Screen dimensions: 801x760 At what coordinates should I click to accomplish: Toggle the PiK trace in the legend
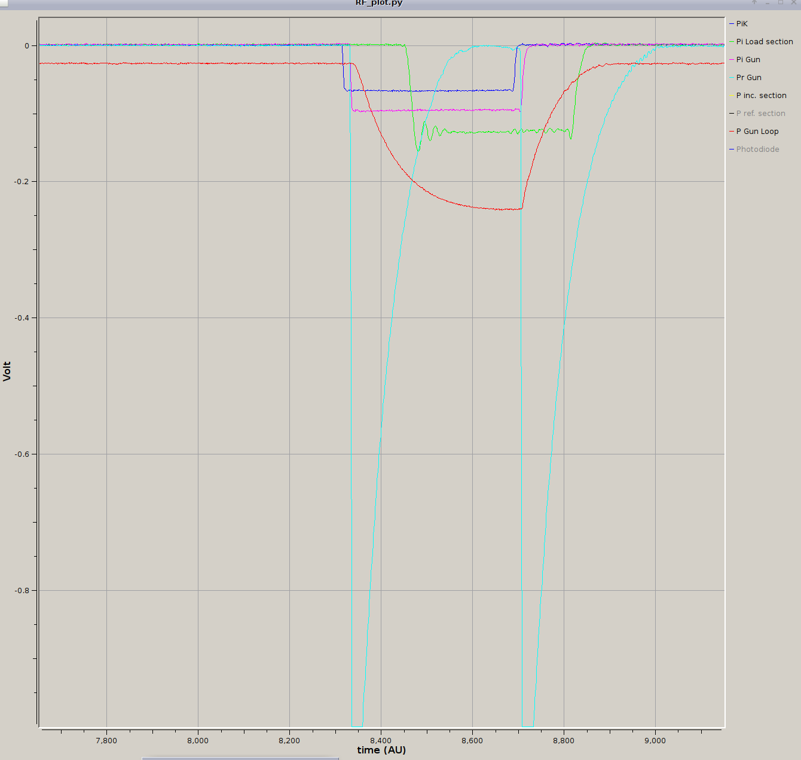741,24
